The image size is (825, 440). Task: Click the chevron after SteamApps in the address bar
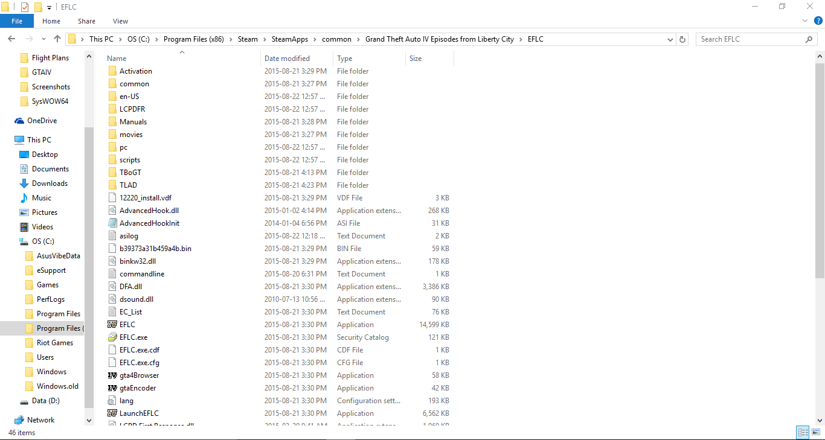315,39
